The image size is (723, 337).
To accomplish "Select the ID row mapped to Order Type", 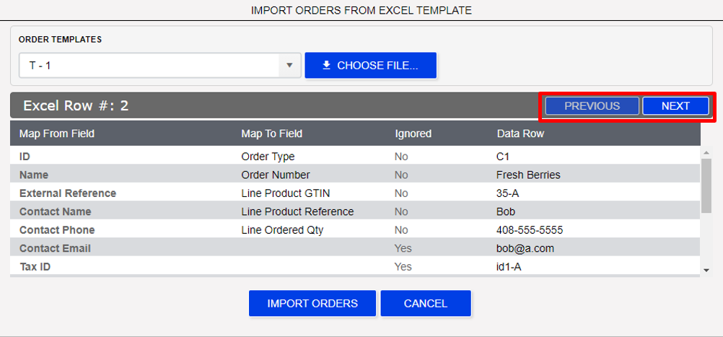I will 355,157.
